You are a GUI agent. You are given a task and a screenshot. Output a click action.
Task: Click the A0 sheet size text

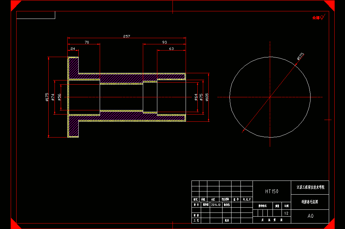310,216
